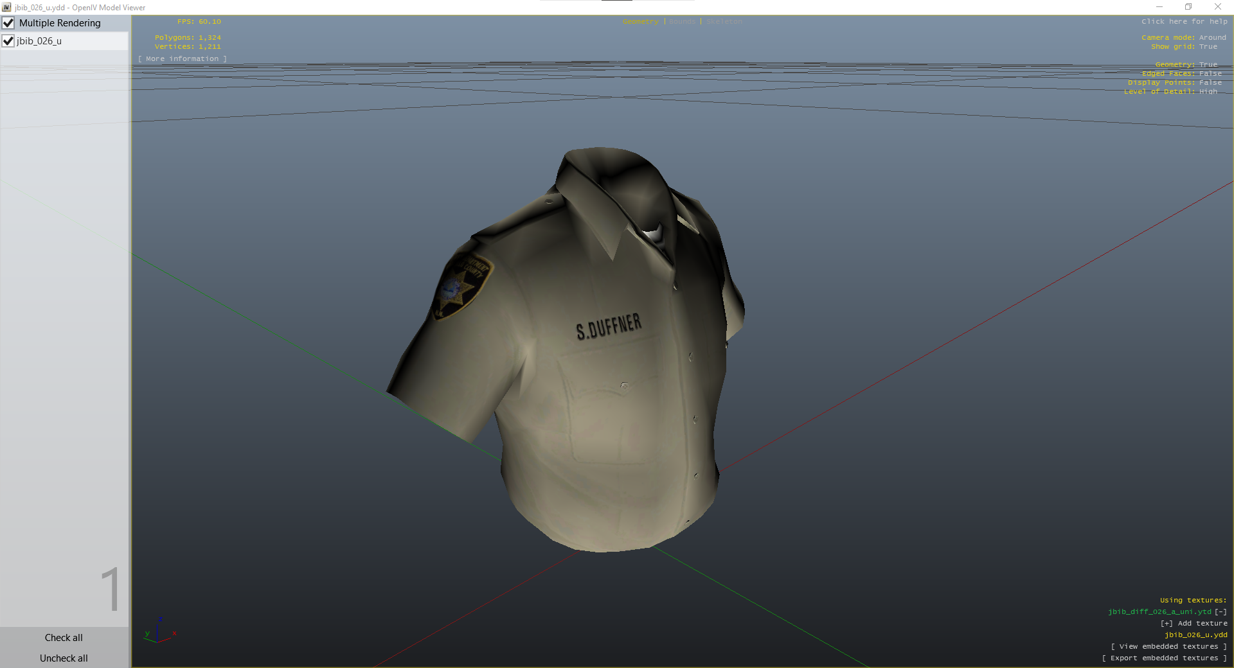Select the Geometry tab
The width and height of the screenshot is (1234, 668).
[x=640, y=22]
